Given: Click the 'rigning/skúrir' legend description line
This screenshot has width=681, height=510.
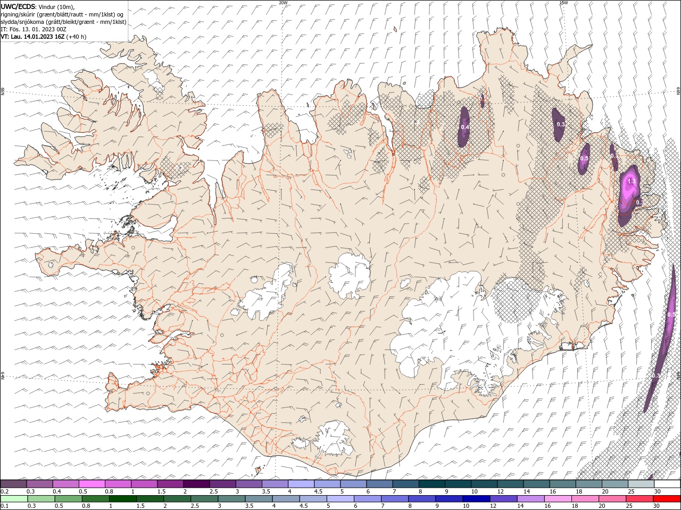Looking at the screenshot, I should [x=62, y=14].
